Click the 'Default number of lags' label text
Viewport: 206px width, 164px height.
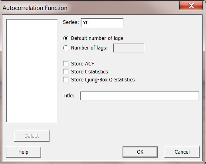point(97,38)
